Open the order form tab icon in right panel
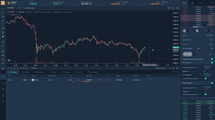Screen dimensions: 215x120 184,3
